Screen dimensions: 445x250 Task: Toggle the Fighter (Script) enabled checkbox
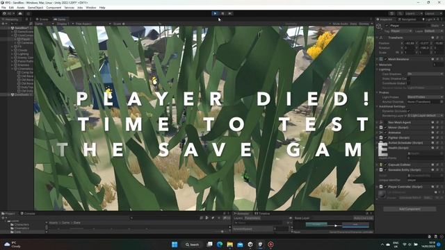[385, 137]
